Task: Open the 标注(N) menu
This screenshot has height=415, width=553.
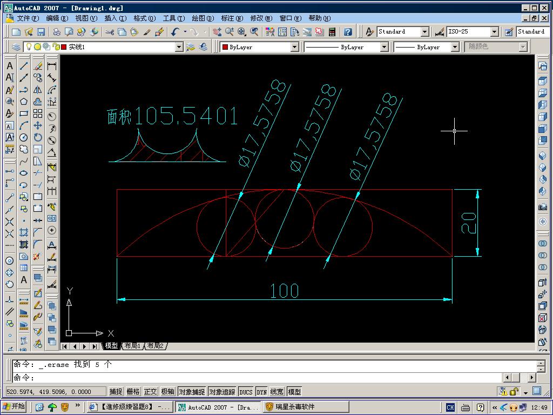Action: click(x=232, y=18)
